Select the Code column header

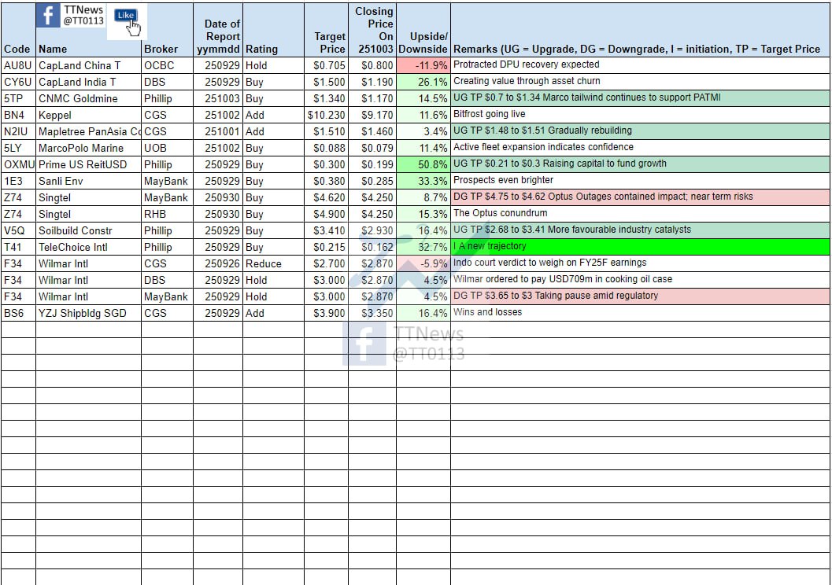[17, 49]
